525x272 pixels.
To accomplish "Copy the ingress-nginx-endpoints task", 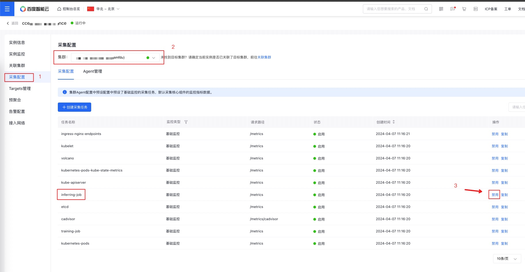I will pos(505,134).
